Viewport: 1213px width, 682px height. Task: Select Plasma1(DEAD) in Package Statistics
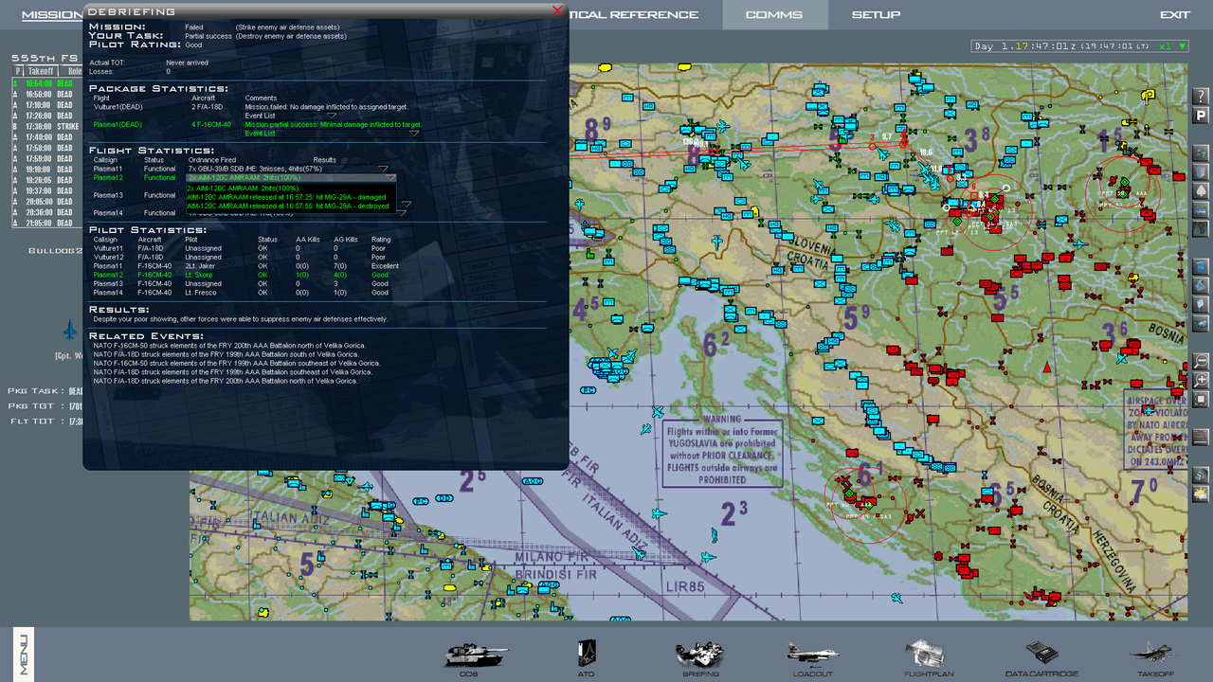118,124
